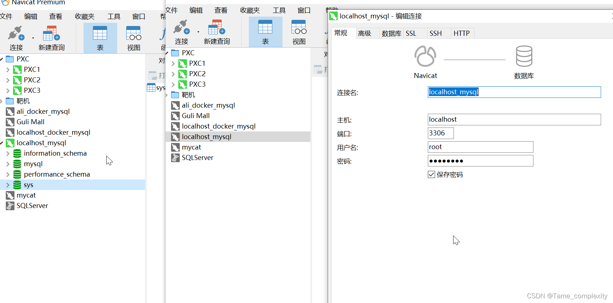Click information_schema database icon
This screenshot has height=303, width=613.
click(x=17, y=153)
